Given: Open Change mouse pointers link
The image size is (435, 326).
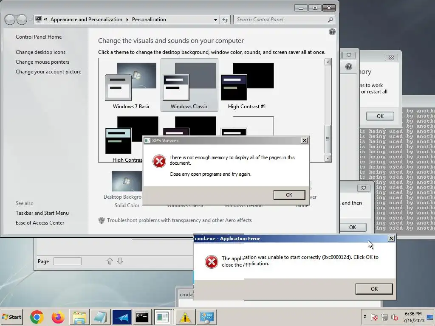Looking at the screenshot, I should (x=42, y=62).
